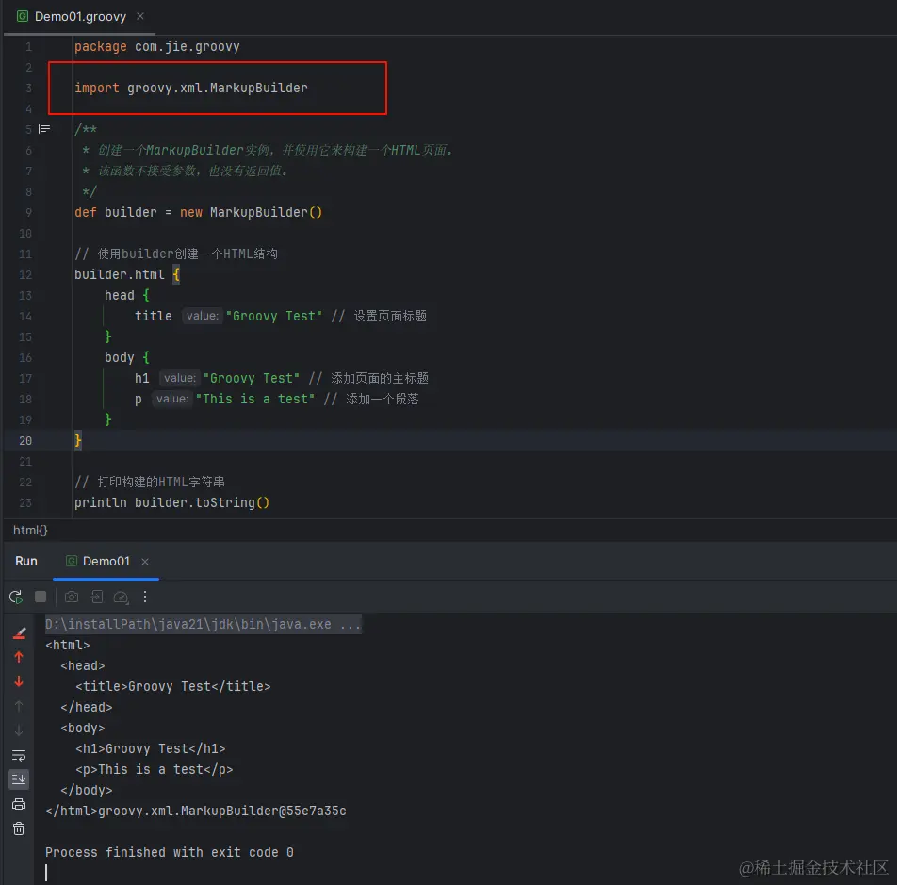Click the head { line in editor

click(x=126, y=295)
